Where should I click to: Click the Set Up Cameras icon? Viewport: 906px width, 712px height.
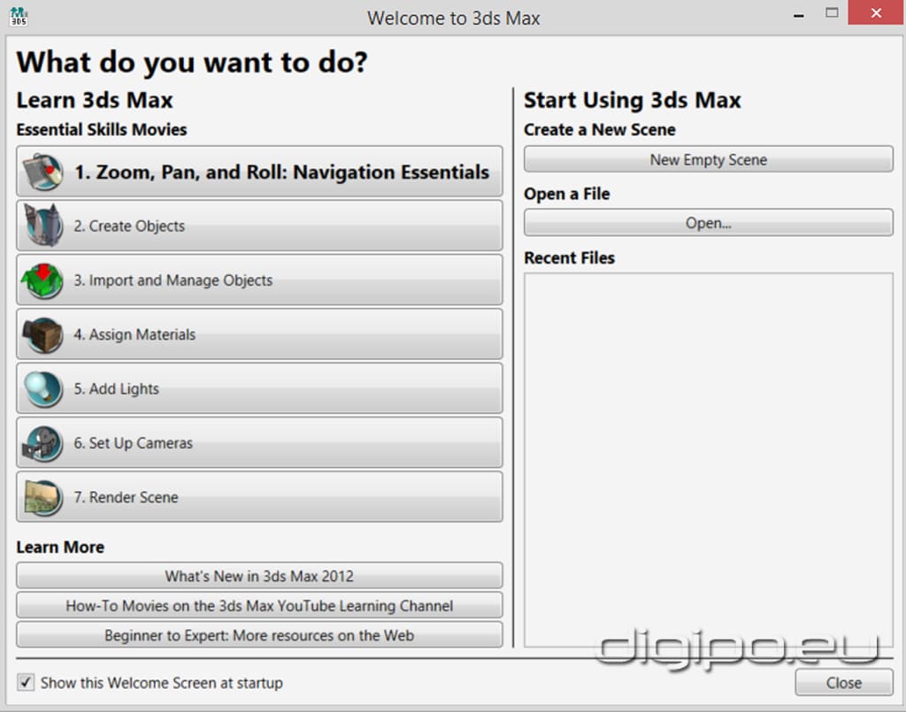pyautogui.click(x=42, y=443)
